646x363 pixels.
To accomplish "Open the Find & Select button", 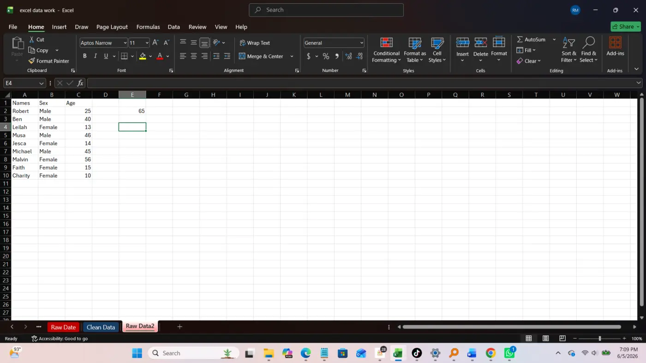I will 588,50.
